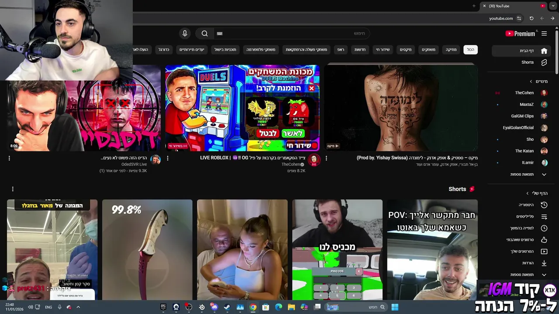Viewport: 559px width, 314px height.
Task: Open Steam from the taskbar
Action: [x=227, y=307]
